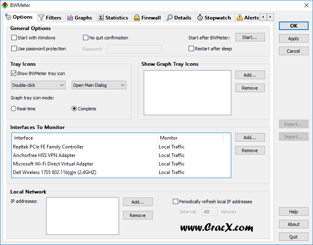Show previous tabs with left arrow
The width and height of the screenshot is (313, 245).
(x=263, y=17)
